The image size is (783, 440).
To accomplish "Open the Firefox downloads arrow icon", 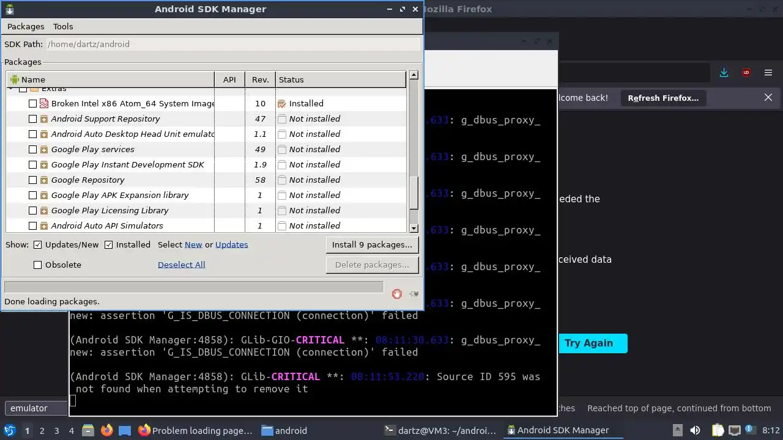I will pos(724,73).
